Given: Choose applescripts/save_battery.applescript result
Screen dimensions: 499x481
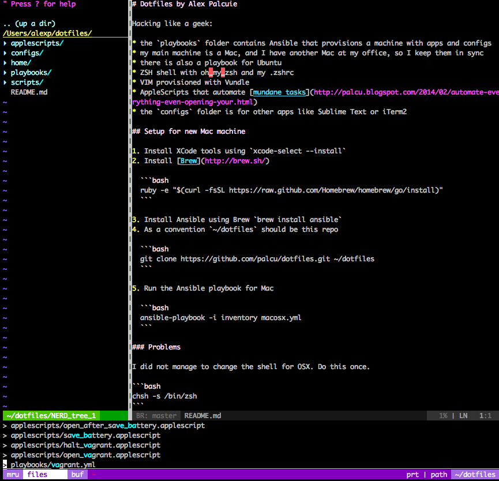Looking at the screenshot, I should (x=85, y=435).
